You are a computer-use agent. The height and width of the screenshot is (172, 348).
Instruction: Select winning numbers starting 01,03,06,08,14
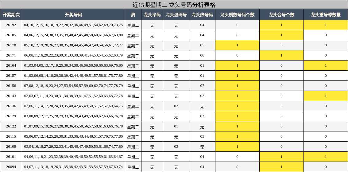click(73, 76)
